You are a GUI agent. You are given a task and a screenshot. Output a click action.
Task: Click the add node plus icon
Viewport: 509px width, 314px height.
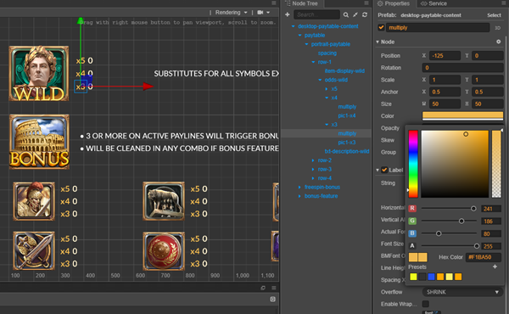point(288,14)
